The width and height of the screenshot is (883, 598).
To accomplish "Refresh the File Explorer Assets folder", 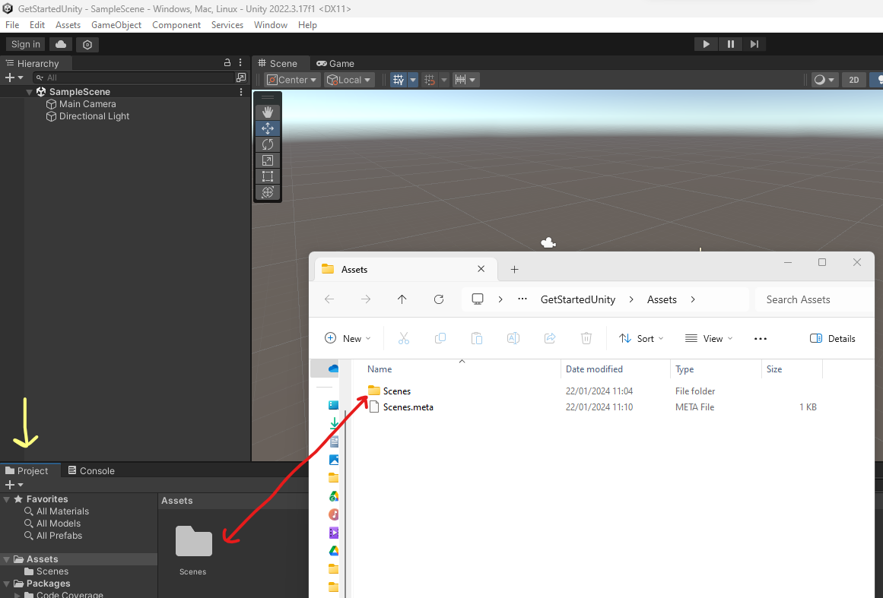I will tap(439, 299).
